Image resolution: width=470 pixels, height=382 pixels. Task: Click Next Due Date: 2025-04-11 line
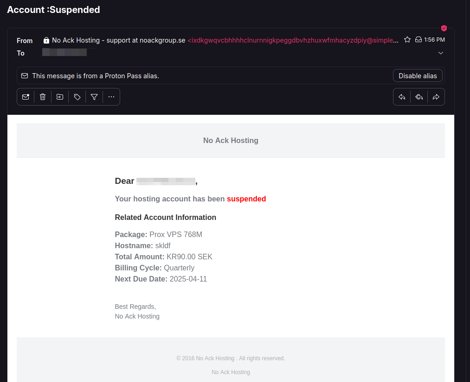click(x=161, y=279)
